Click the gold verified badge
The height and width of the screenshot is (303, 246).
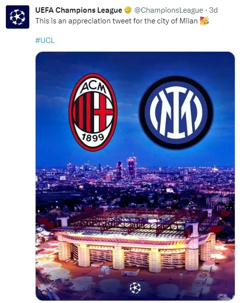coord(128,10)
